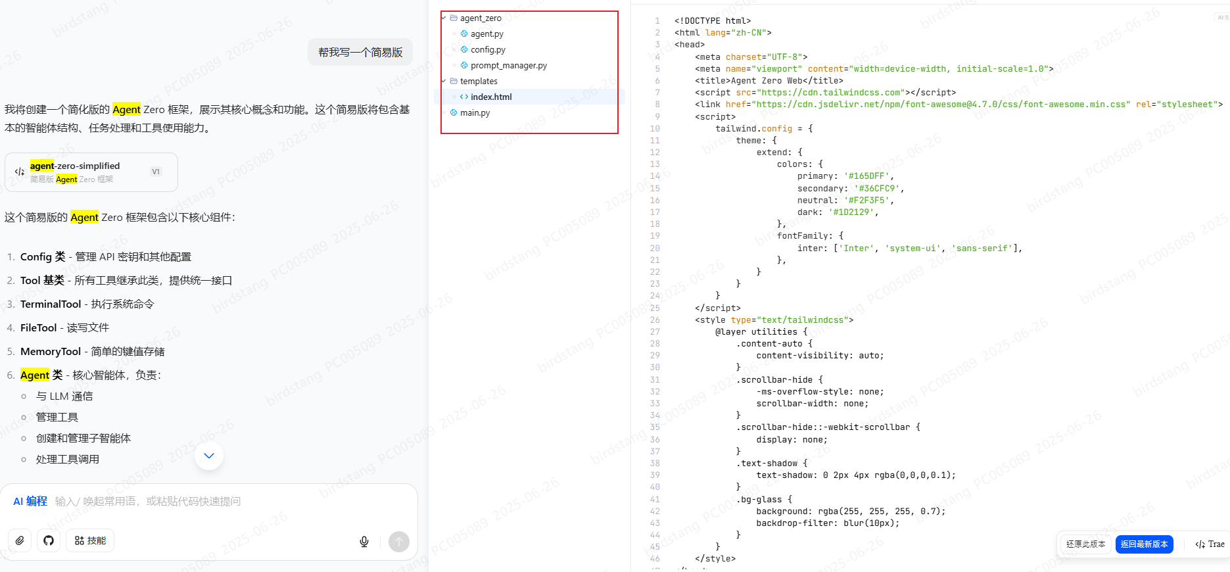Click the '与 LLM 通信' bullet text
Screen dimensions: 1230x572
pos(64,396)
